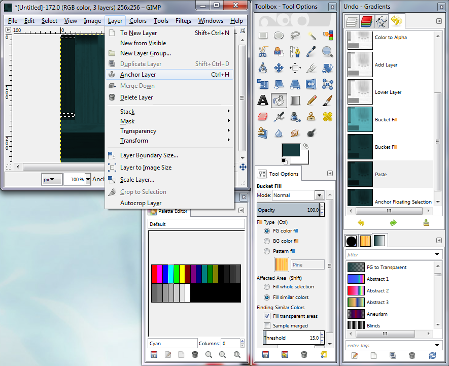Screen dimensions: 449x366
Task: Select the Eraser tool
Action: pos(263,116)
